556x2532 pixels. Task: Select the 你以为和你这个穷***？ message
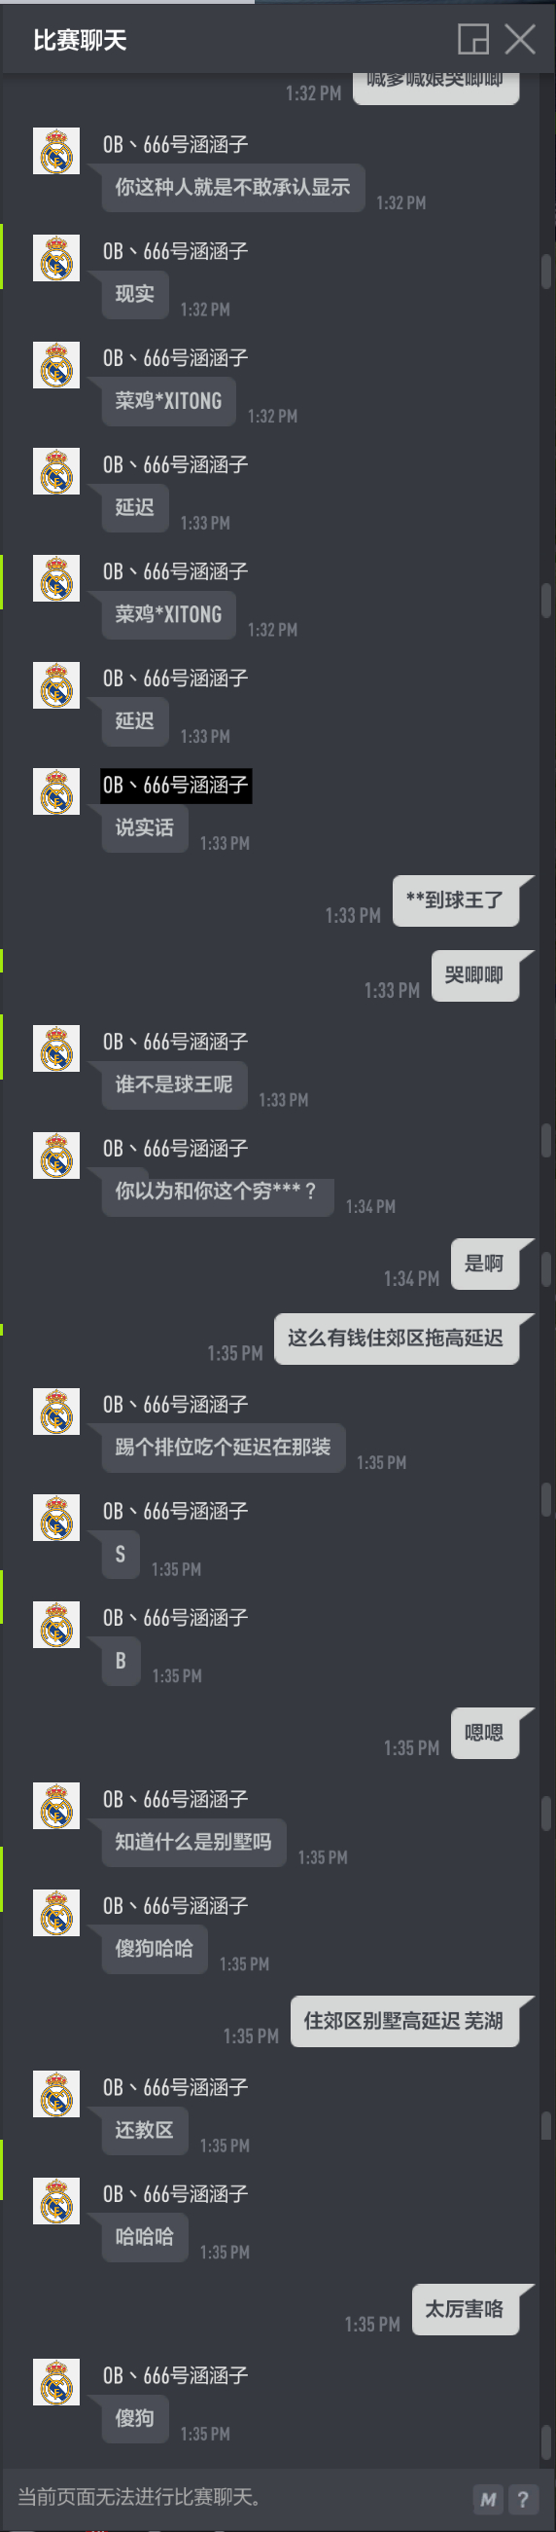[217, 1192]
